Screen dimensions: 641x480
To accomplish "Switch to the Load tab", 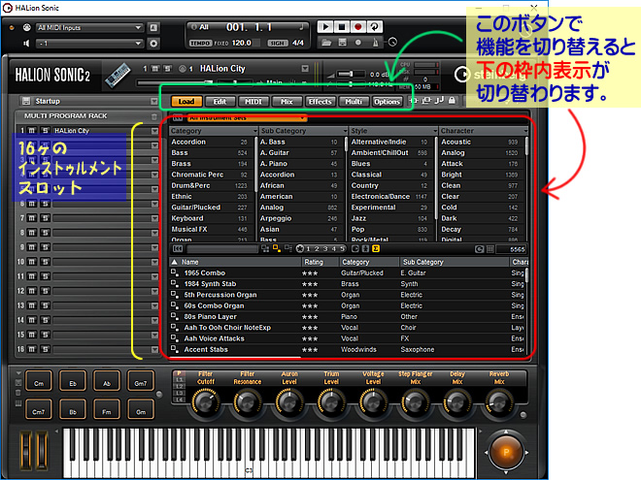I will point(186,101).
